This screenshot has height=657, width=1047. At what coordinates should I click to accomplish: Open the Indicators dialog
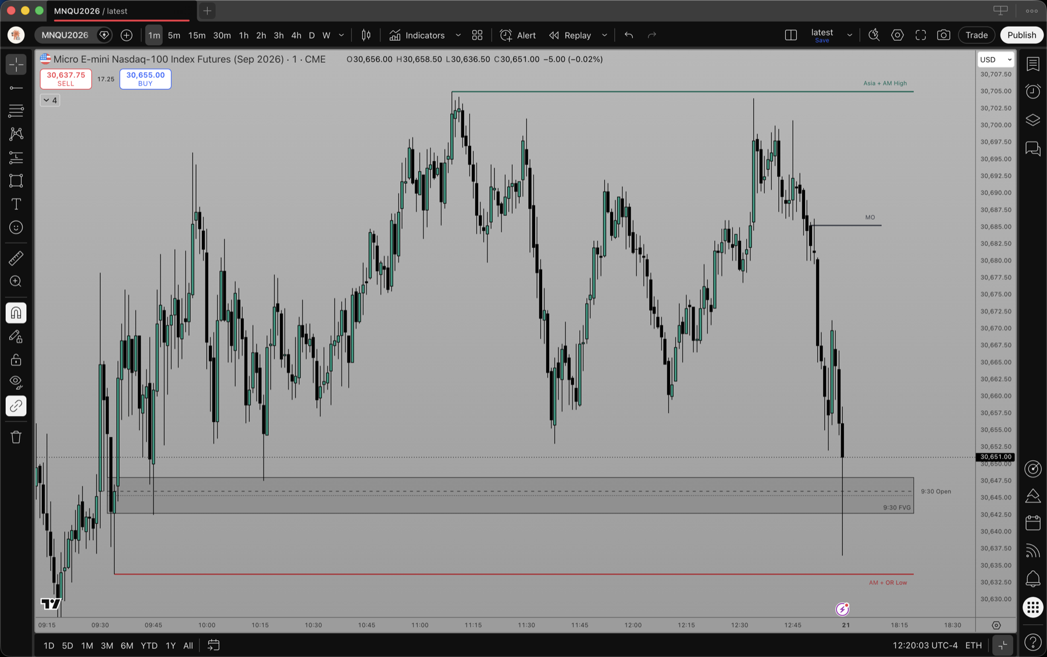[417, 35]
